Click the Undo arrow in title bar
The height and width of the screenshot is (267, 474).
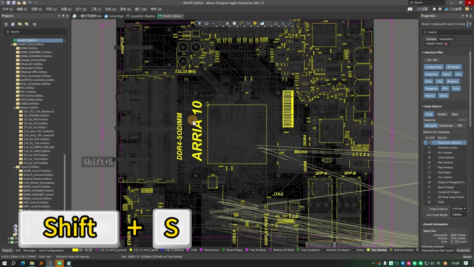point(30,3)
